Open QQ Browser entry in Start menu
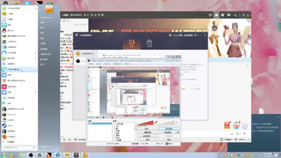The height and width of the screenshot is (158, 281). [x=19, y=53]
